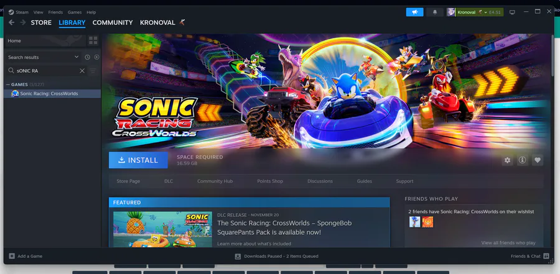This screenshot has height=274, width=560.
Task: Open the Guides link
Action: coord(364,181)
